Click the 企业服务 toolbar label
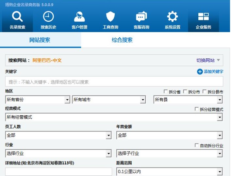 click(204, 27)
